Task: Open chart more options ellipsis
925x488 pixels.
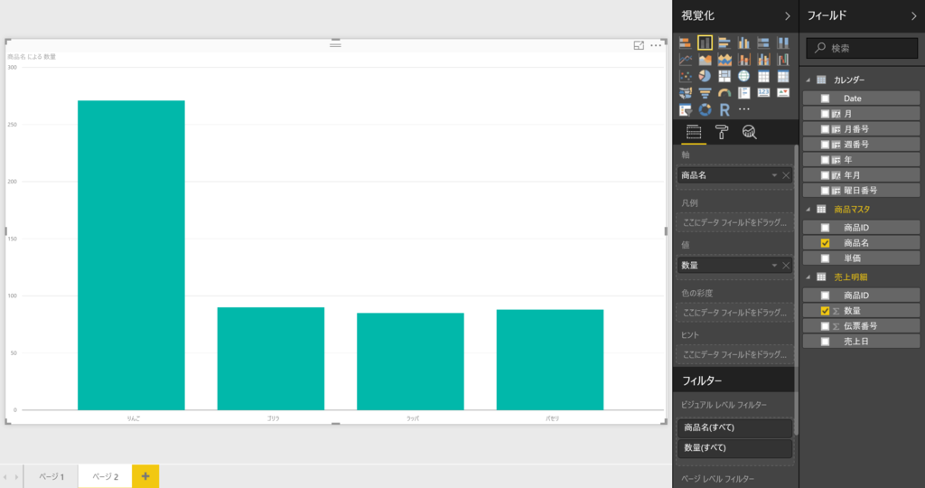Action: click(x=656, y=45)
